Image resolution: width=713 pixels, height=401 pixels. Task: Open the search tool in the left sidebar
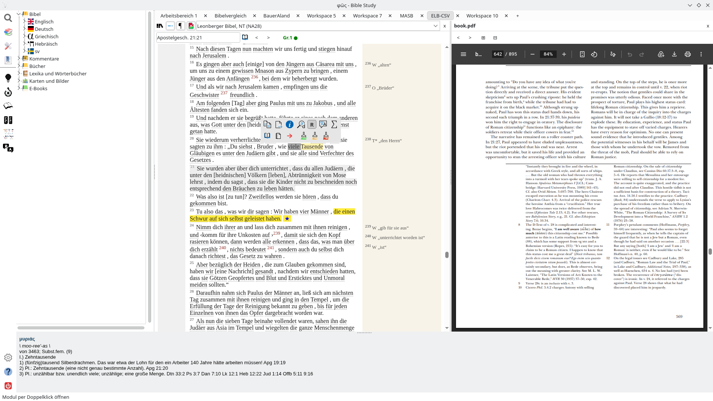(x=8, y=18)
